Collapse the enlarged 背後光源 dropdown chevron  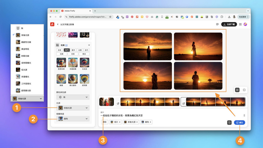point(41,99)
